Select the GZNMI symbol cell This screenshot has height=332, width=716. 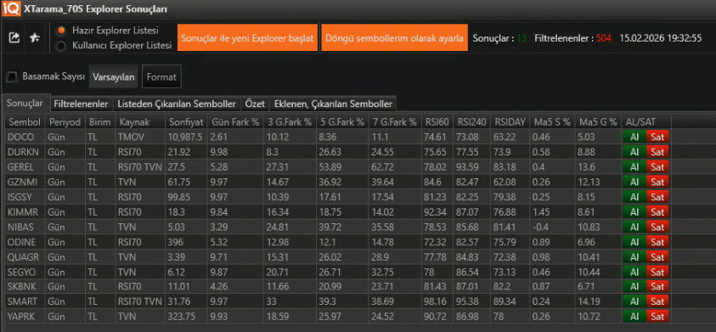pos(25,182)
